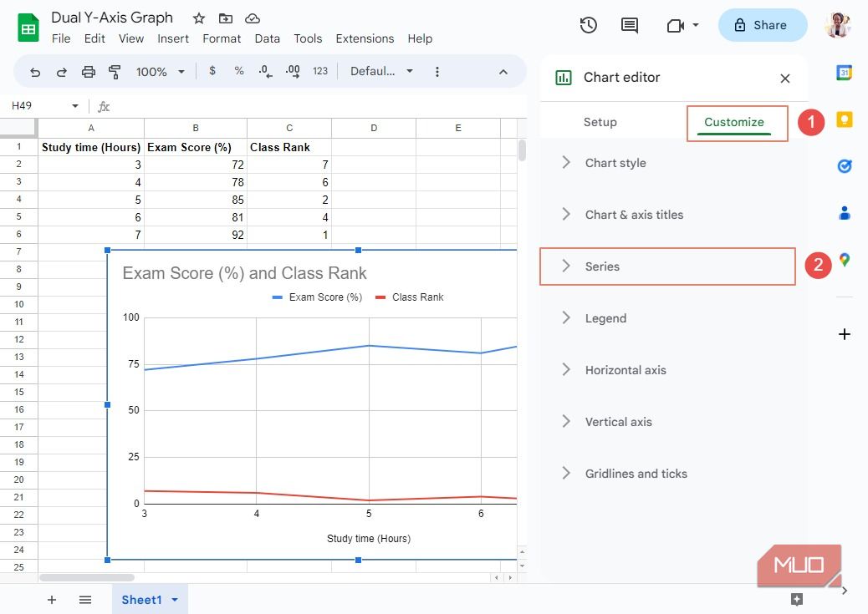Screen dimensions: 868x614
Task: Undo the last action
Action: click(34, 72)
